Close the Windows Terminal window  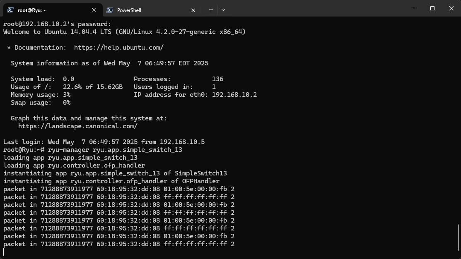coord(451,8)
